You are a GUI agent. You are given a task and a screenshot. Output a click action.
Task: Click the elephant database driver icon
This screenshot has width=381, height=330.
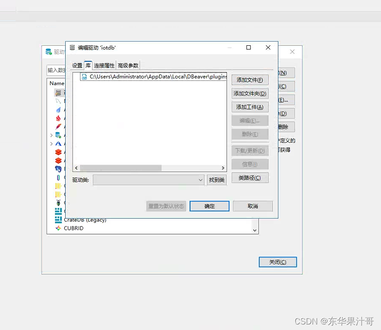[x=58, y=168]
